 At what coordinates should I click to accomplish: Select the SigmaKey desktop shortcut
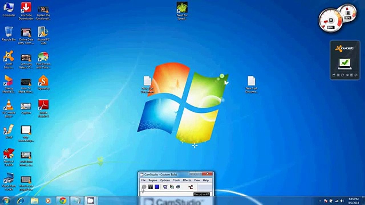click(x=43, y=83)
